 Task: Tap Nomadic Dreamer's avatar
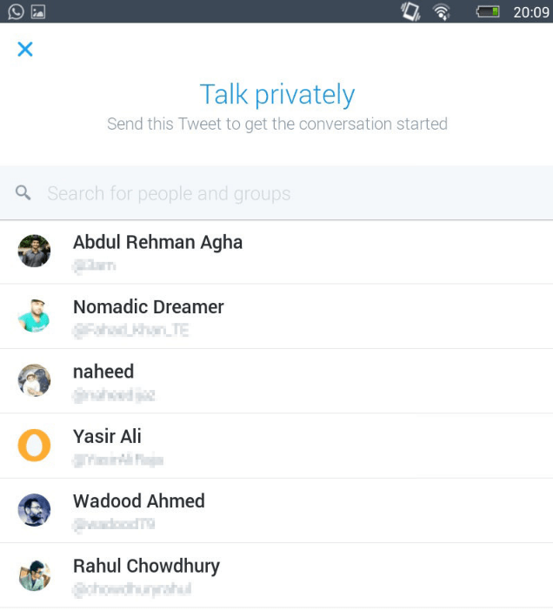(34, 316)
